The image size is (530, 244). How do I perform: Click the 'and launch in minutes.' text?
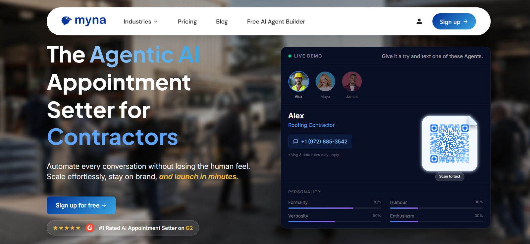(x=198, y=177)
